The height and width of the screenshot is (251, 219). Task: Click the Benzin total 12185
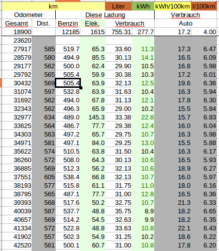68,32
